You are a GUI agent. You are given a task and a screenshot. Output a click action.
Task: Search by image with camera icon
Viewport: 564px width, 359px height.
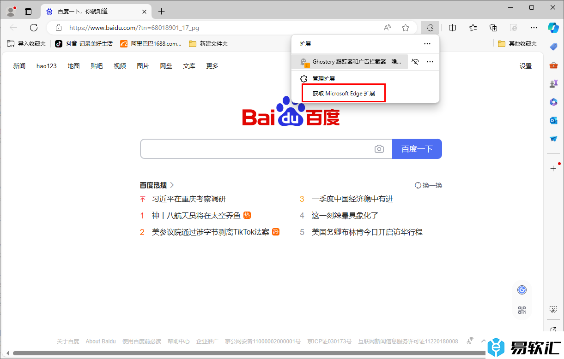(379, 149)
